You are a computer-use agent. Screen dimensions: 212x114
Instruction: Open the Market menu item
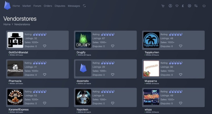pos(27,6)
